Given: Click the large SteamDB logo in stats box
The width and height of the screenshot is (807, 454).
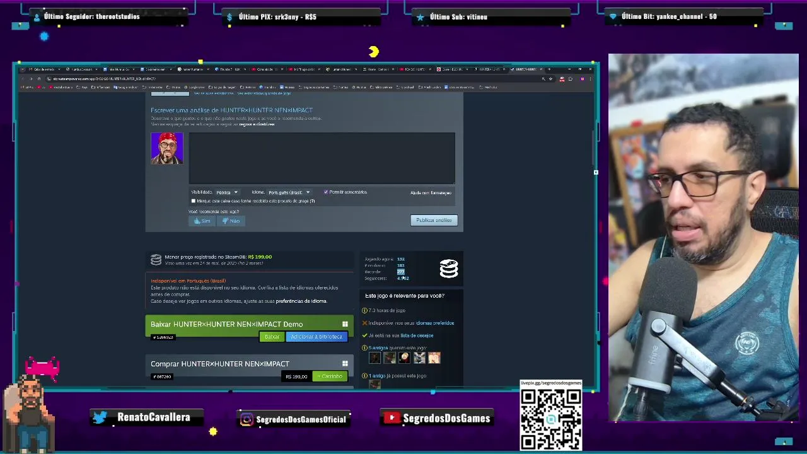Looking at the screenshot, I should pos(449,269).
